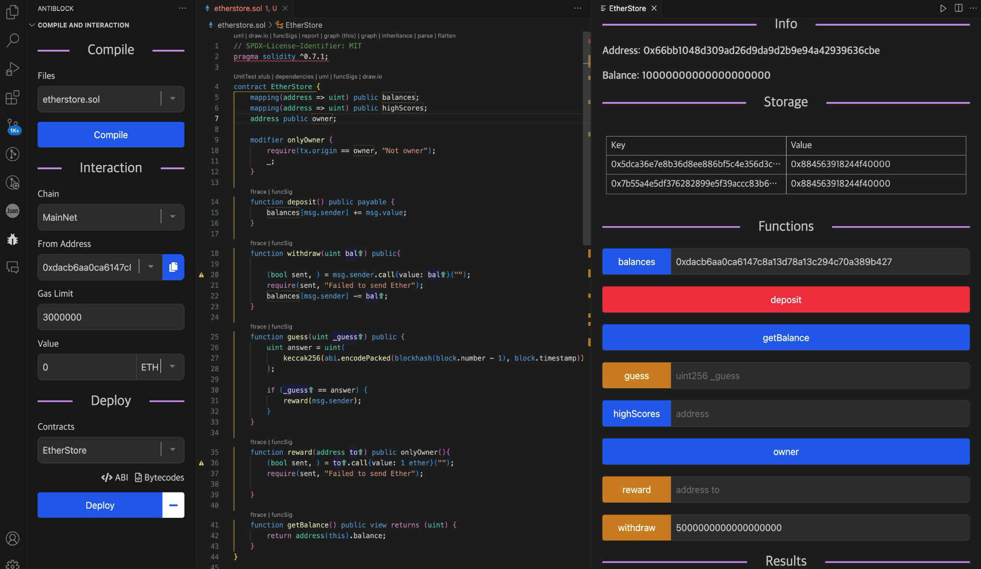
Task: Open the bug-shaped Antiblock icon
Action: click(x=12, y=239)
